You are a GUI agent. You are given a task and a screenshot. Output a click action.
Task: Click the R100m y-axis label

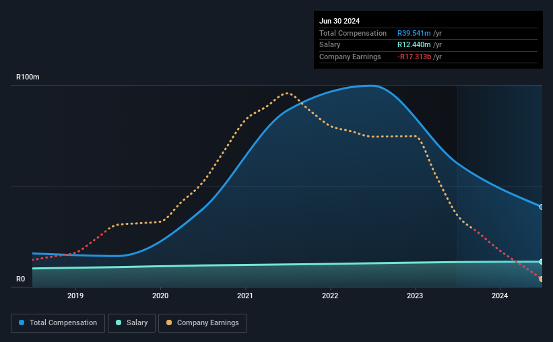[28, 77]
